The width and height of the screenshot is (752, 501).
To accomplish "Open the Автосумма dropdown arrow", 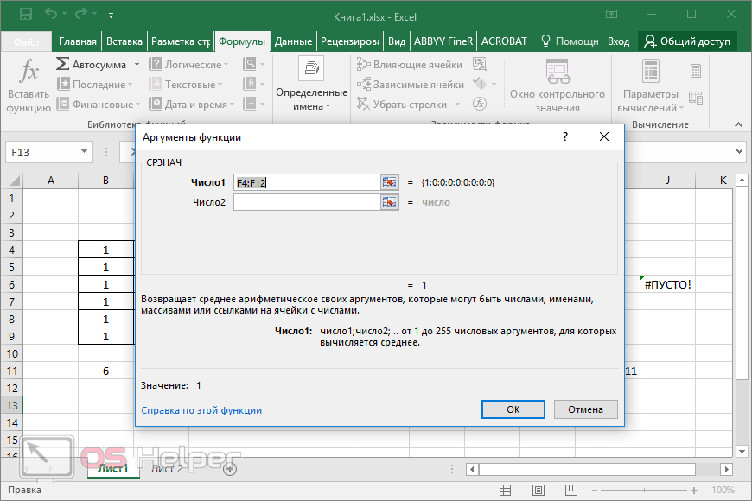I will point(135,65).
